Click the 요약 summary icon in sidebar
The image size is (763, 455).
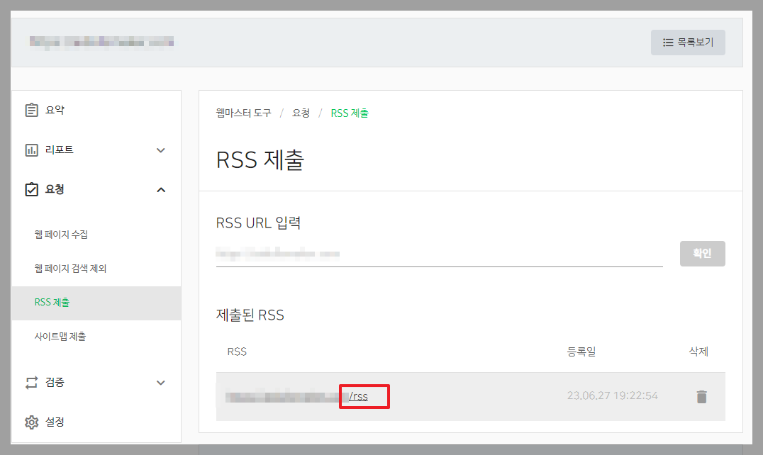click(x=31, y=110)
